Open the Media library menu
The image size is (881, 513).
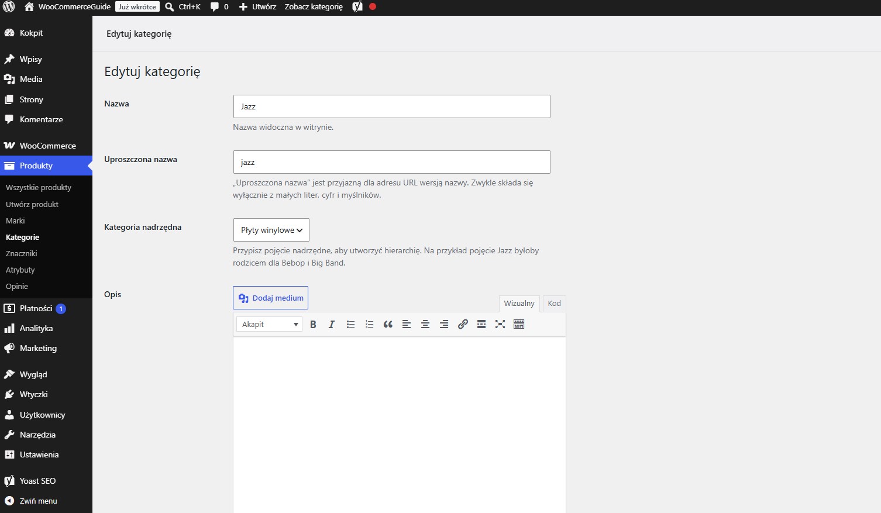(46, 79)
